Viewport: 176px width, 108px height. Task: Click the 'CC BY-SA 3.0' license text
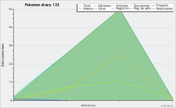pos(167,106)
